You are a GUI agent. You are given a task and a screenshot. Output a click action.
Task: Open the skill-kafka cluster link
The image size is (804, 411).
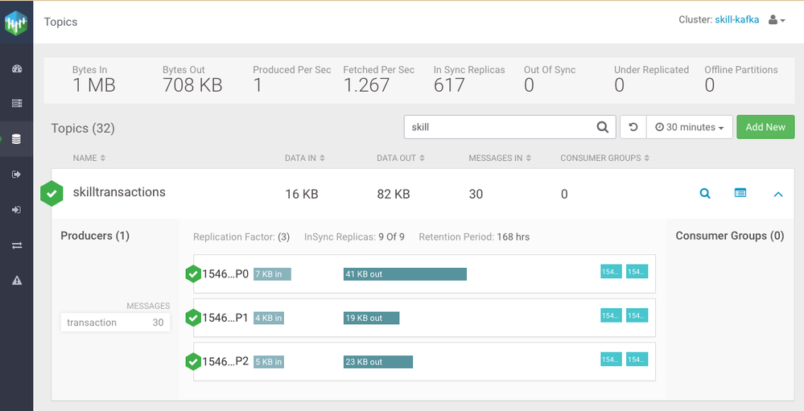coord(736,20)
